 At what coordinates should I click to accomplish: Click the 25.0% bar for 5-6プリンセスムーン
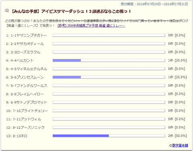(x=109, y=77)
